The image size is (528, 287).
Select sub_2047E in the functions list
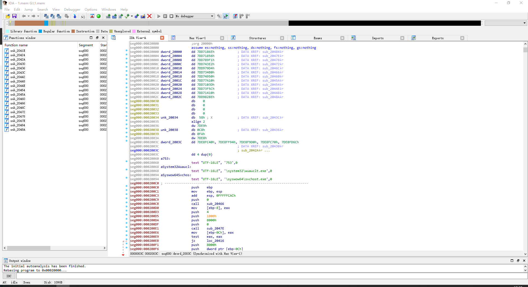18,121
